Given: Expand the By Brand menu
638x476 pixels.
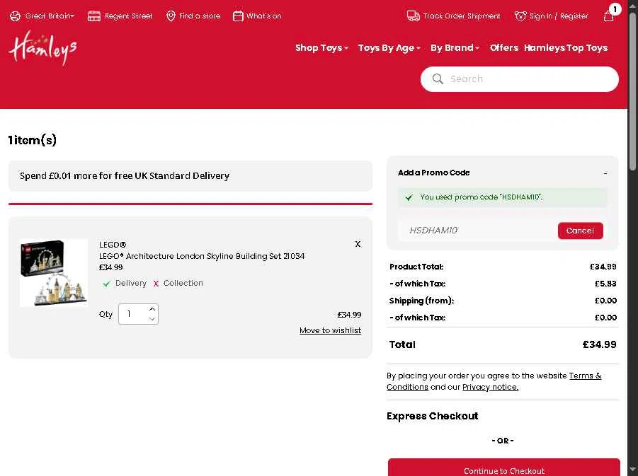Looking at the screenshot, I should 455,48.
